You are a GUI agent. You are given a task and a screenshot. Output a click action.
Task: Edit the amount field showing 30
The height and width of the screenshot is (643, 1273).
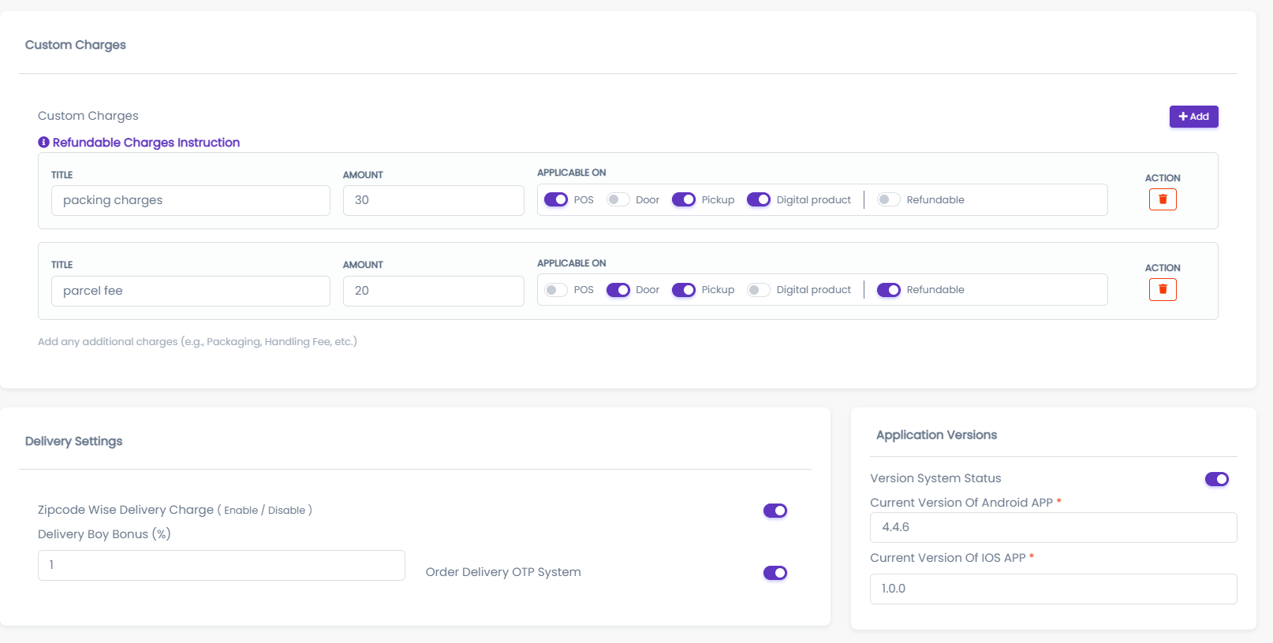point(434,200)
